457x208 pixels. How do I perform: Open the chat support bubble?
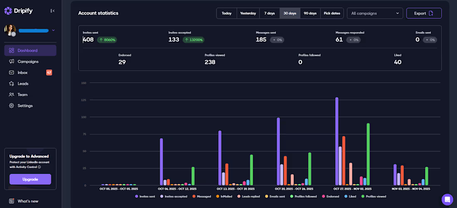[x=447, y=200]
